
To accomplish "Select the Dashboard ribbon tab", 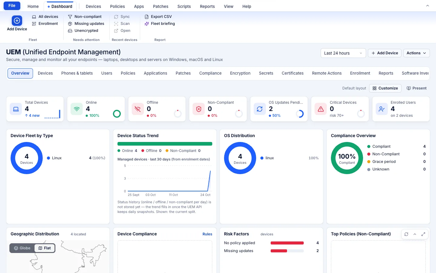I will click(60, 6).
